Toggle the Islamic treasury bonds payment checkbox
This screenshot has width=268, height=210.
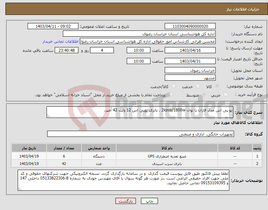[x=171, y=94]
